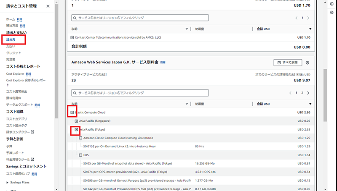The image size is (337, 191).
Task: Go to next page in upper table
Action: coord(308,18)
